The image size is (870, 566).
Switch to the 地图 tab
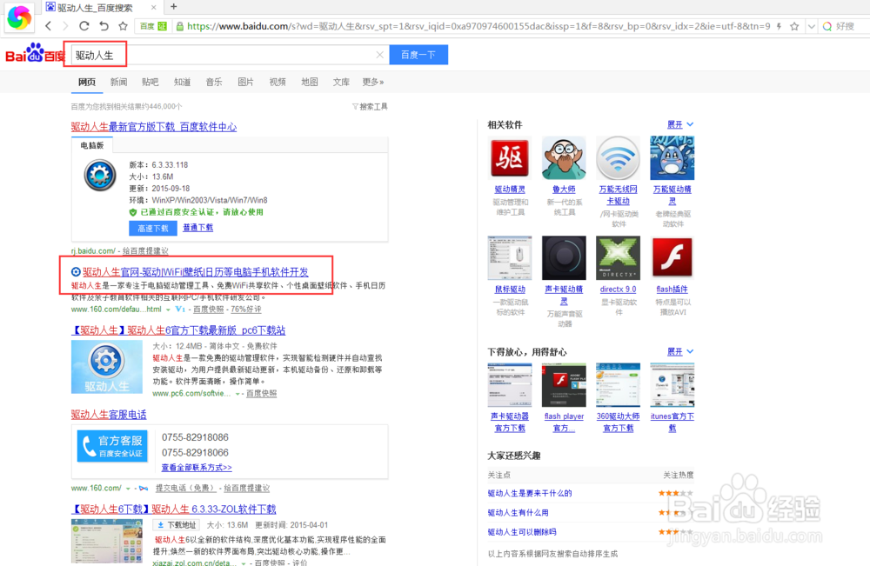[x=310, y=82]
